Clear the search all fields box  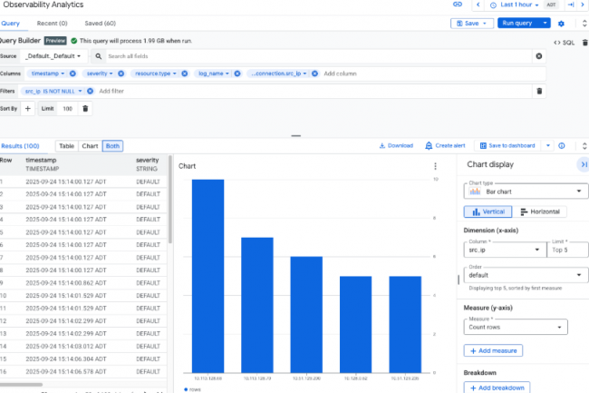tap(539, 56)
